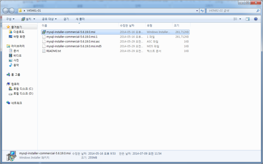263x164 pixels.
Task: Click the 라이브러리 icon
Action: (x=8, y=46)
